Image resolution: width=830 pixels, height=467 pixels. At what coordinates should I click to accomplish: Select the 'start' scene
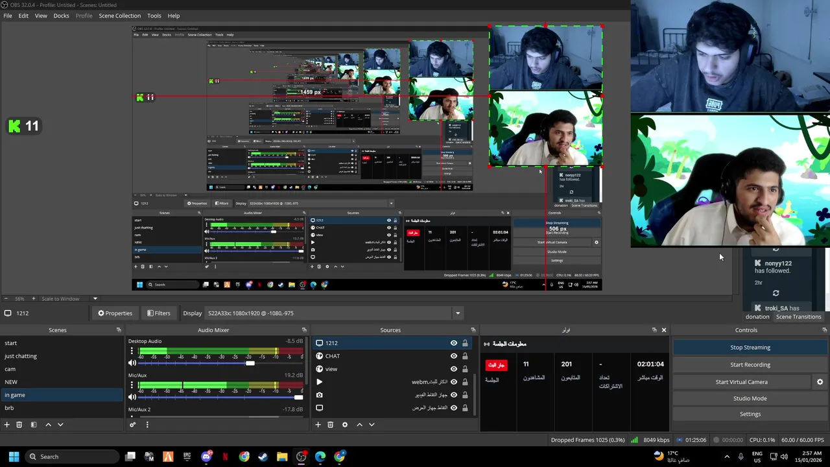(x=62, y=343)
